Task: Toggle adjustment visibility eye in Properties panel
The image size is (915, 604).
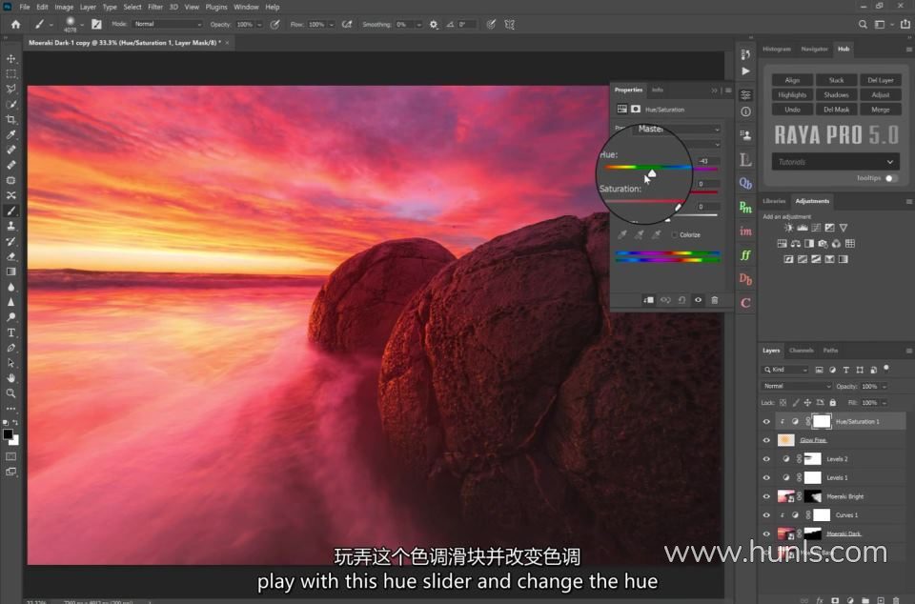Action: pos(698,300)
